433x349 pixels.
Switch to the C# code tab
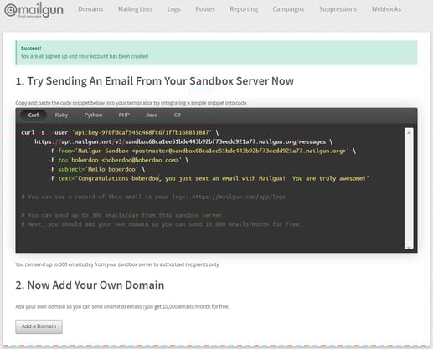point(178,115)
